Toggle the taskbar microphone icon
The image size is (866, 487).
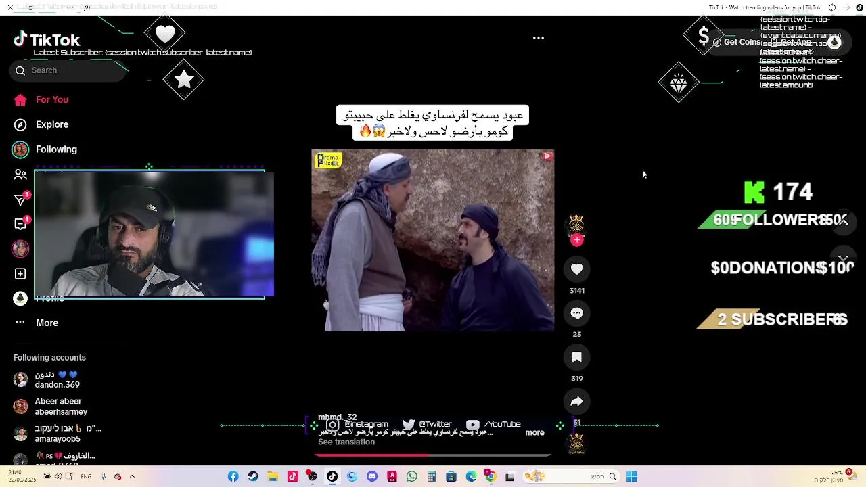pyautogui.click(x=103, y=477)
